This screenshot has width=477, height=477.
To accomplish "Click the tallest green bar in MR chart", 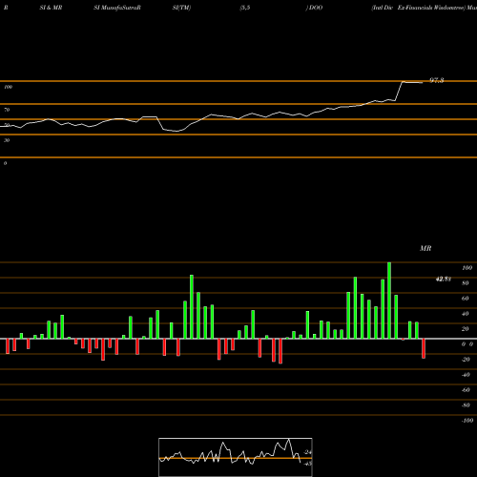I will pyautogui.click(x=389, y=301).
